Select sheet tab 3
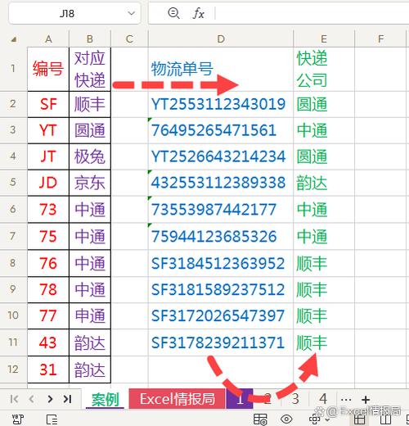This screenshot has height=426, width=409. 295,399
